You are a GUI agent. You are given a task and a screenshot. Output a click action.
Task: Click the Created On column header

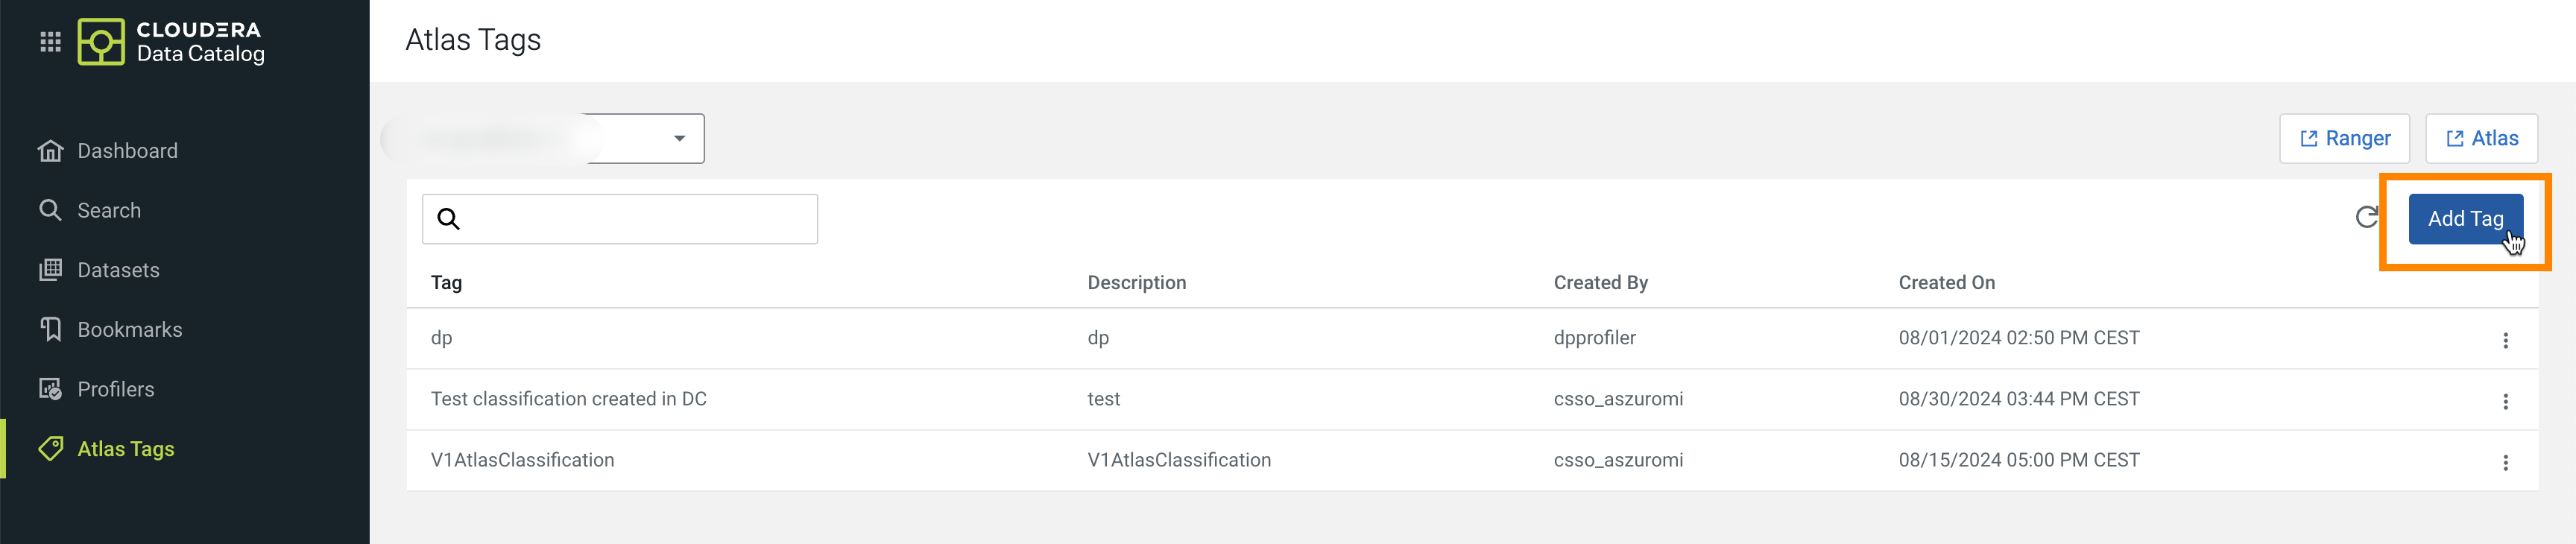coord(1946,283)
